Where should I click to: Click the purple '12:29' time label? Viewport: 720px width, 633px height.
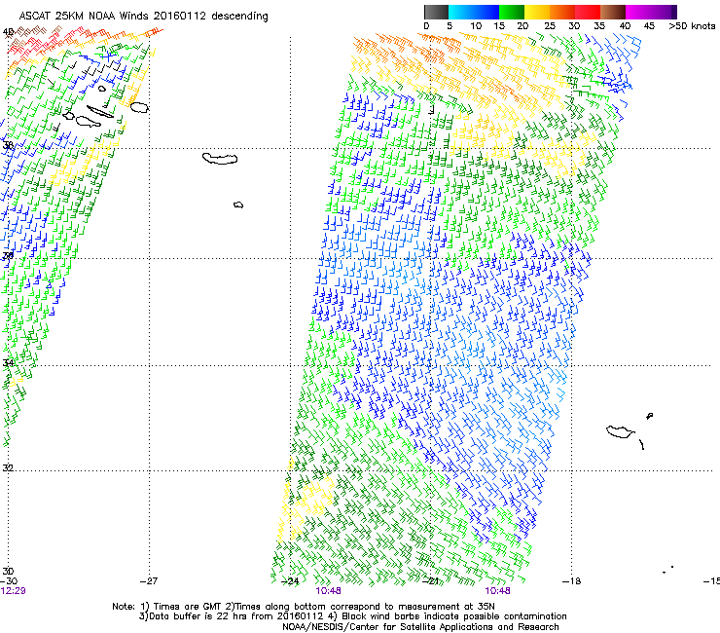13,591
